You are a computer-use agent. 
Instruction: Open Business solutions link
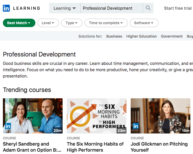114,36
